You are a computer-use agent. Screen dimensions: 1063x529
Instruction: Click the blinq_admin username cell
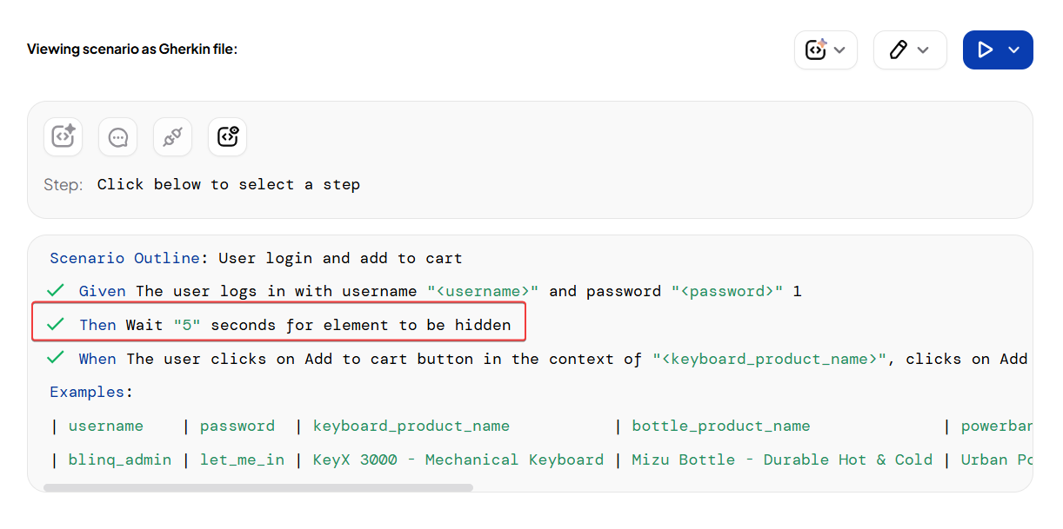(x=119, y=460)
